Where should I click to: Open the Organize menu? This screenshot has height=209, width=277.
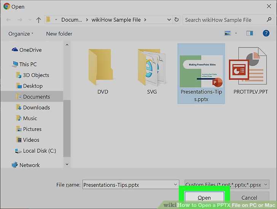(x=21, y=34)
